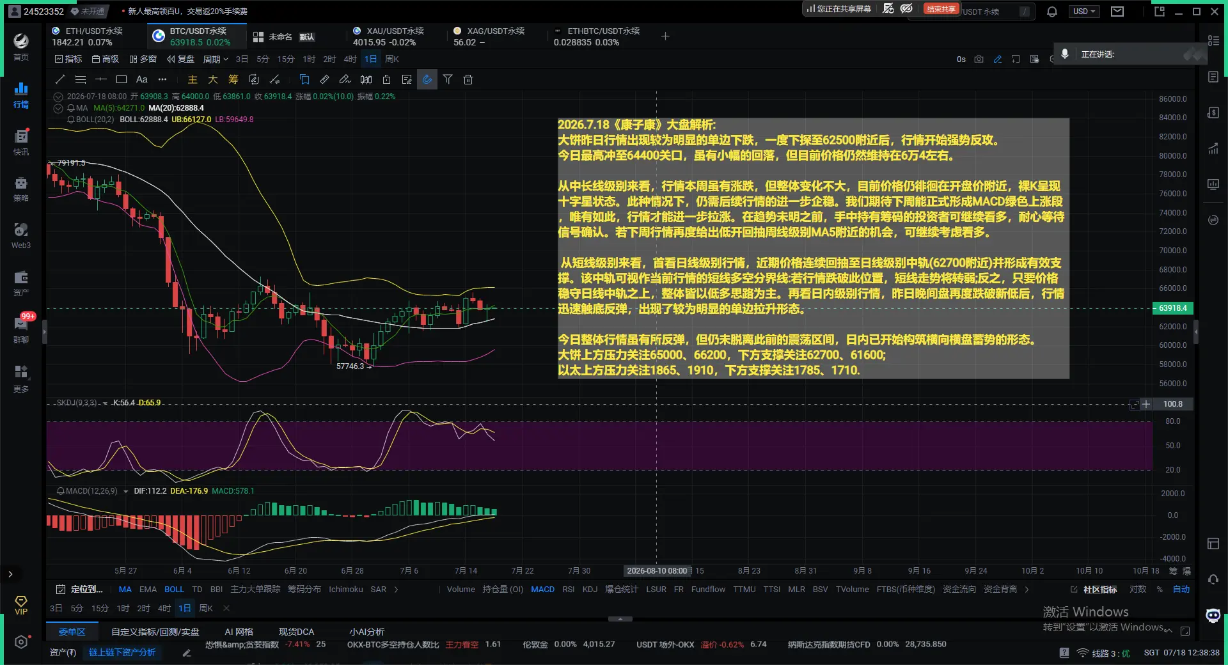The image size is (1228, 665).
Task: Open MACD(12,26,9) indicator dropdown arrow
Action: point(125,492)
